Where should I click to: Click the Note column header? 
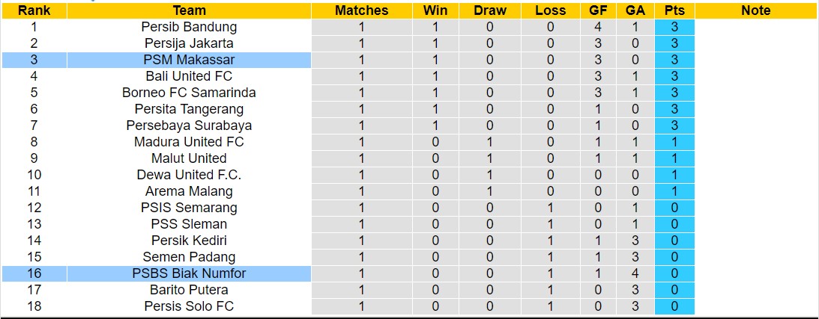tap(755, 10)
